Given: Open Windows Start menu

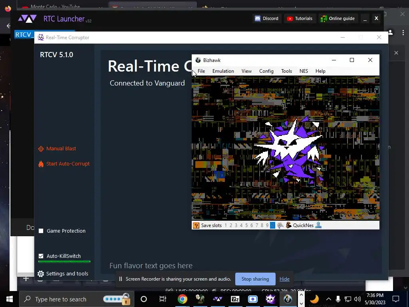Looking at the screenshot, I should point(10,299).
